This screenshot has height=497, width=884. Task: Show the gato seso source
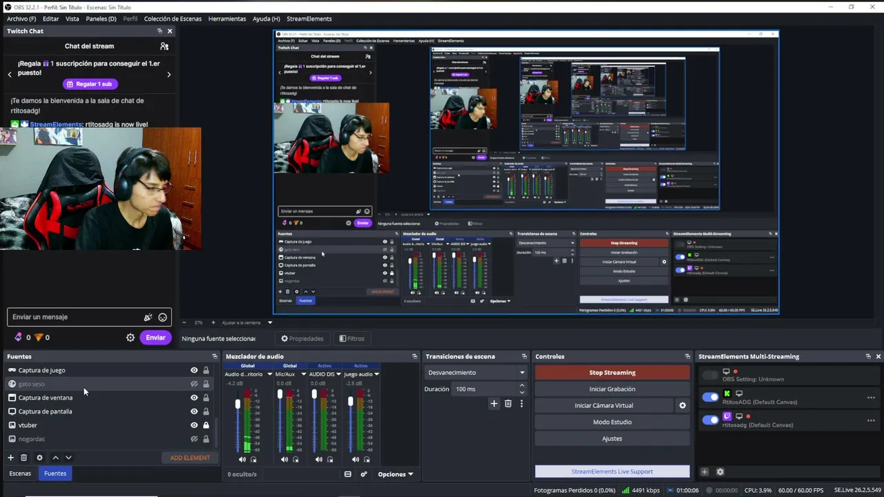pos(194,384)
